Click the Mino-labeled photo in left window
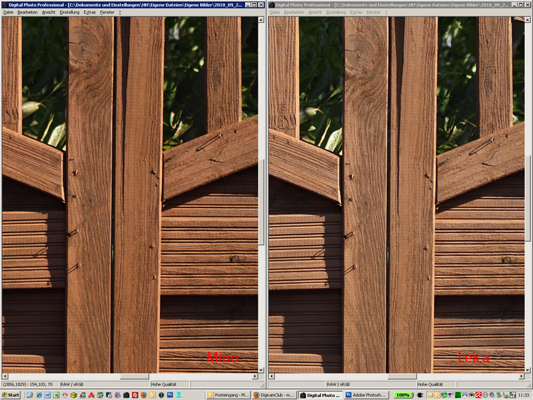 [130, 195]
